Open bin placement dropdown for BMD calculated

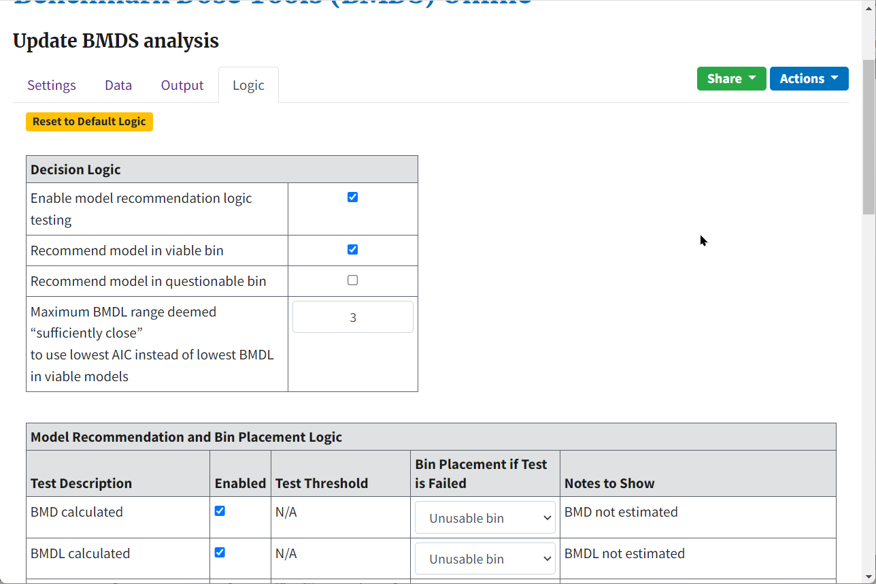click(x=486, y=518)
